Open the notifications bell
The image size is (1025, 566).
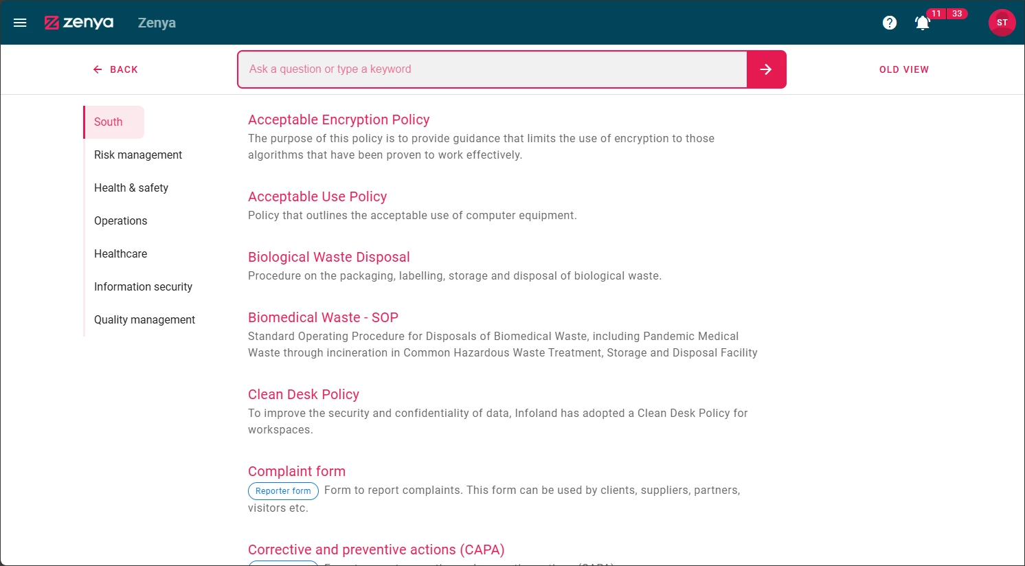[x=923, y=23]
